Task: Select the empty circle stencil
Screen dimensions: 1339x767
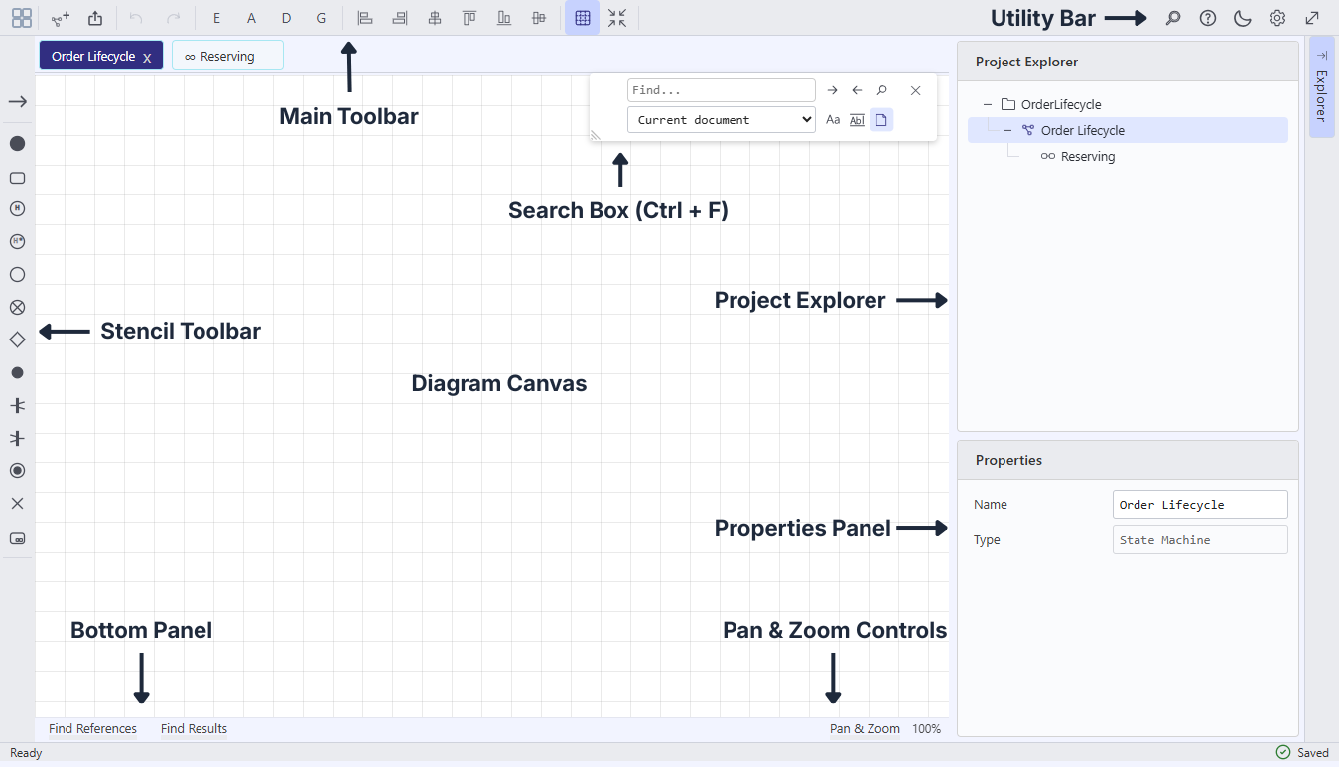Action: [x=17, y=275]
